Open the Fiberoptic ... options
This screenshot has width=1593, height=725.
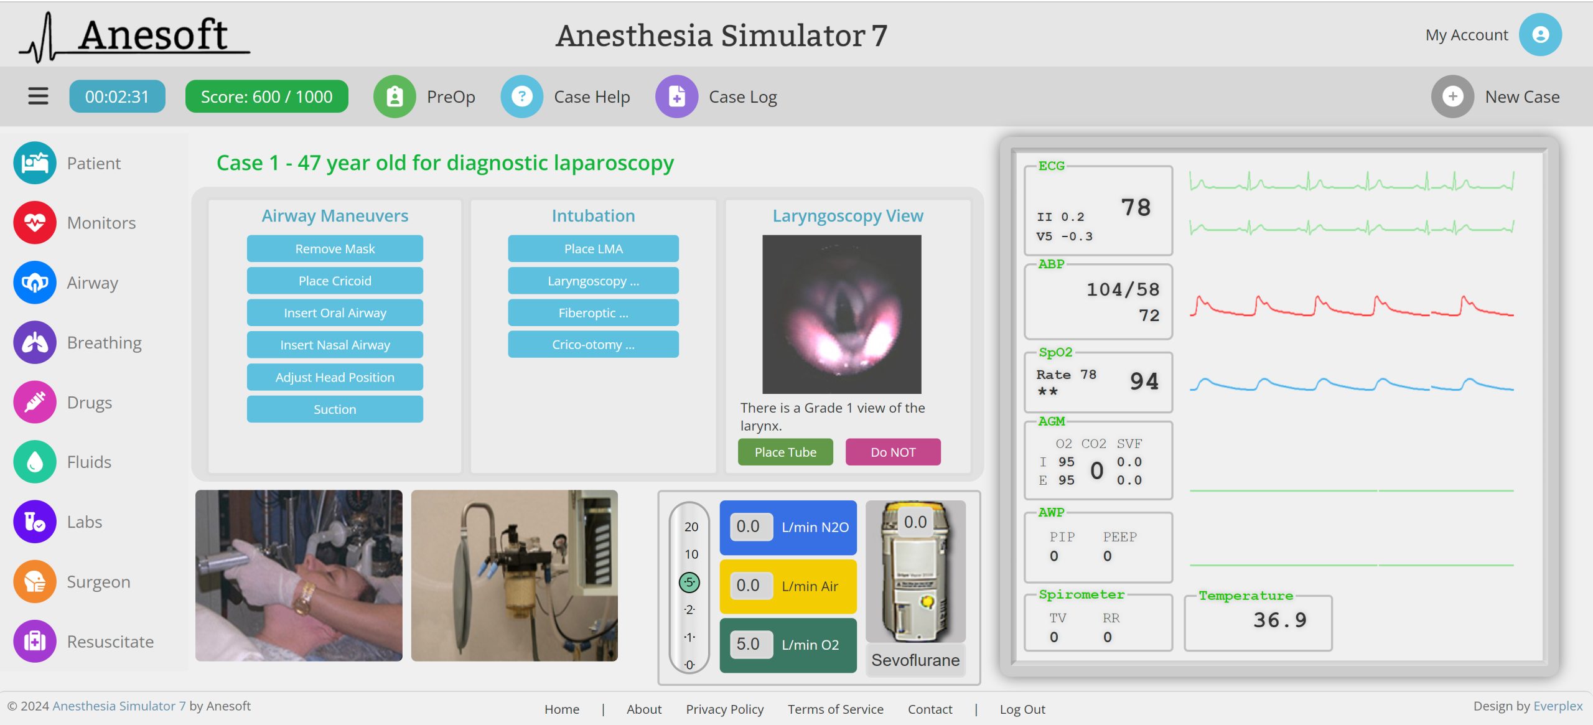[x=593, y=312]
